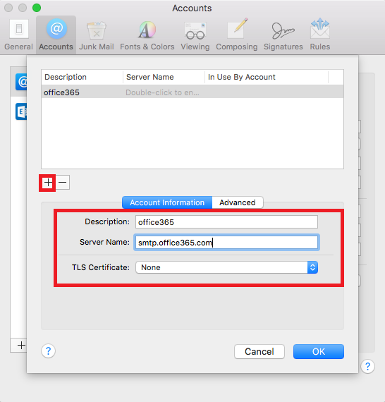This screenshot has width=385, height=402.
Task: Open Signatures preferences pane
Action: point(283,35)
